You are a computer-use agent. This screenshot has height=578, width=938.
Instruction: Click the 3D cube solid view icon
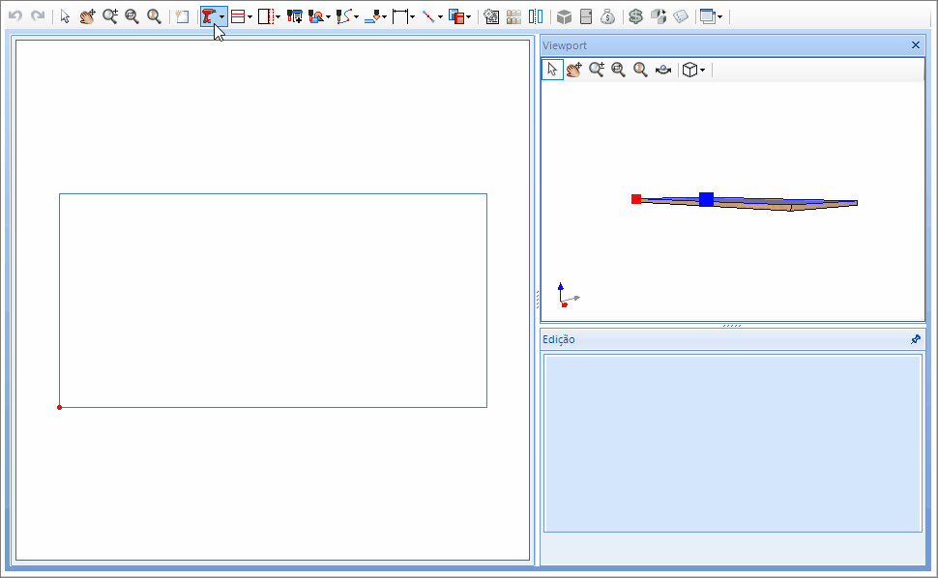coord(564,16)
